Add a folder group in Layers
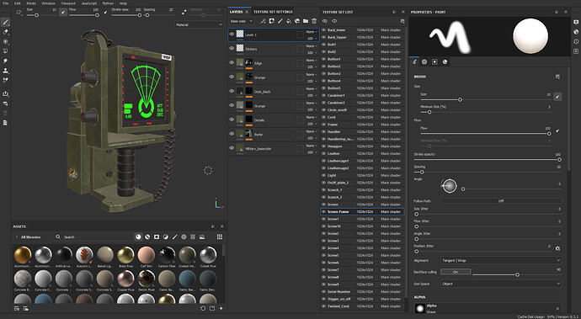Screen dimensions: 581x319 tap(306, 21)
